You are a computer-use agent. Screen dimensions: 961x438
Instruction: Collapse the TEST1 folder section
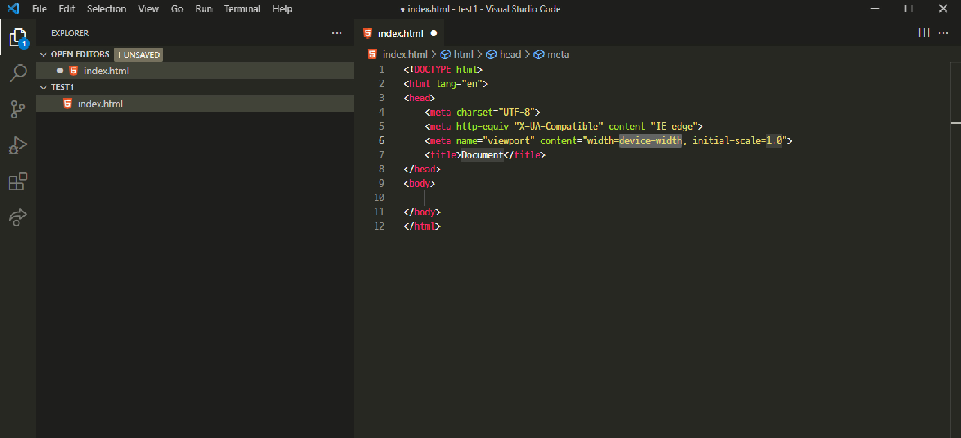point(43,87)
